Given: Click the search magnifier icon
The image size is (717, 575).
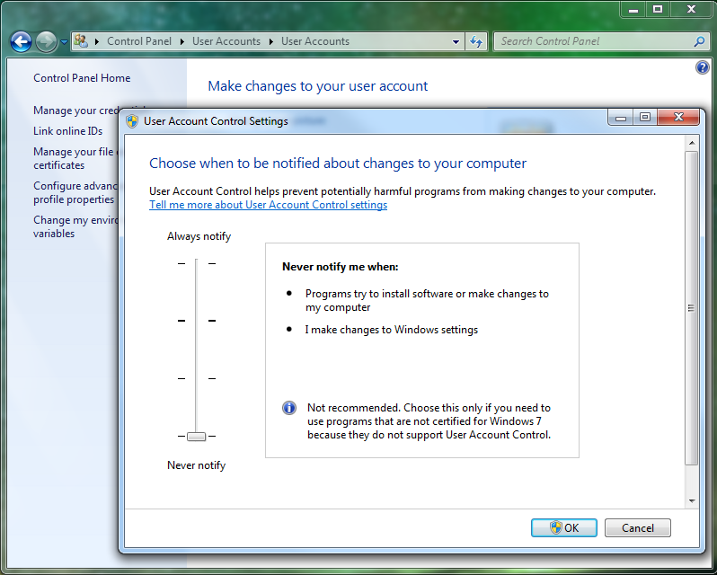Looking at the screenshot, I should tap(699, 41).
